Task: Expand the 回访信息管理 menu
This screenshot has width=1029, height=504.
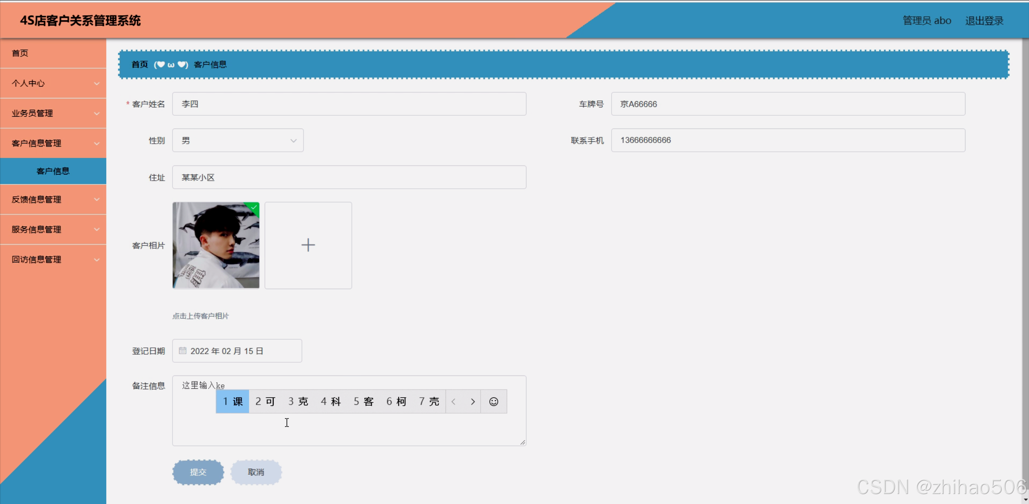Action: click(53, 259)
